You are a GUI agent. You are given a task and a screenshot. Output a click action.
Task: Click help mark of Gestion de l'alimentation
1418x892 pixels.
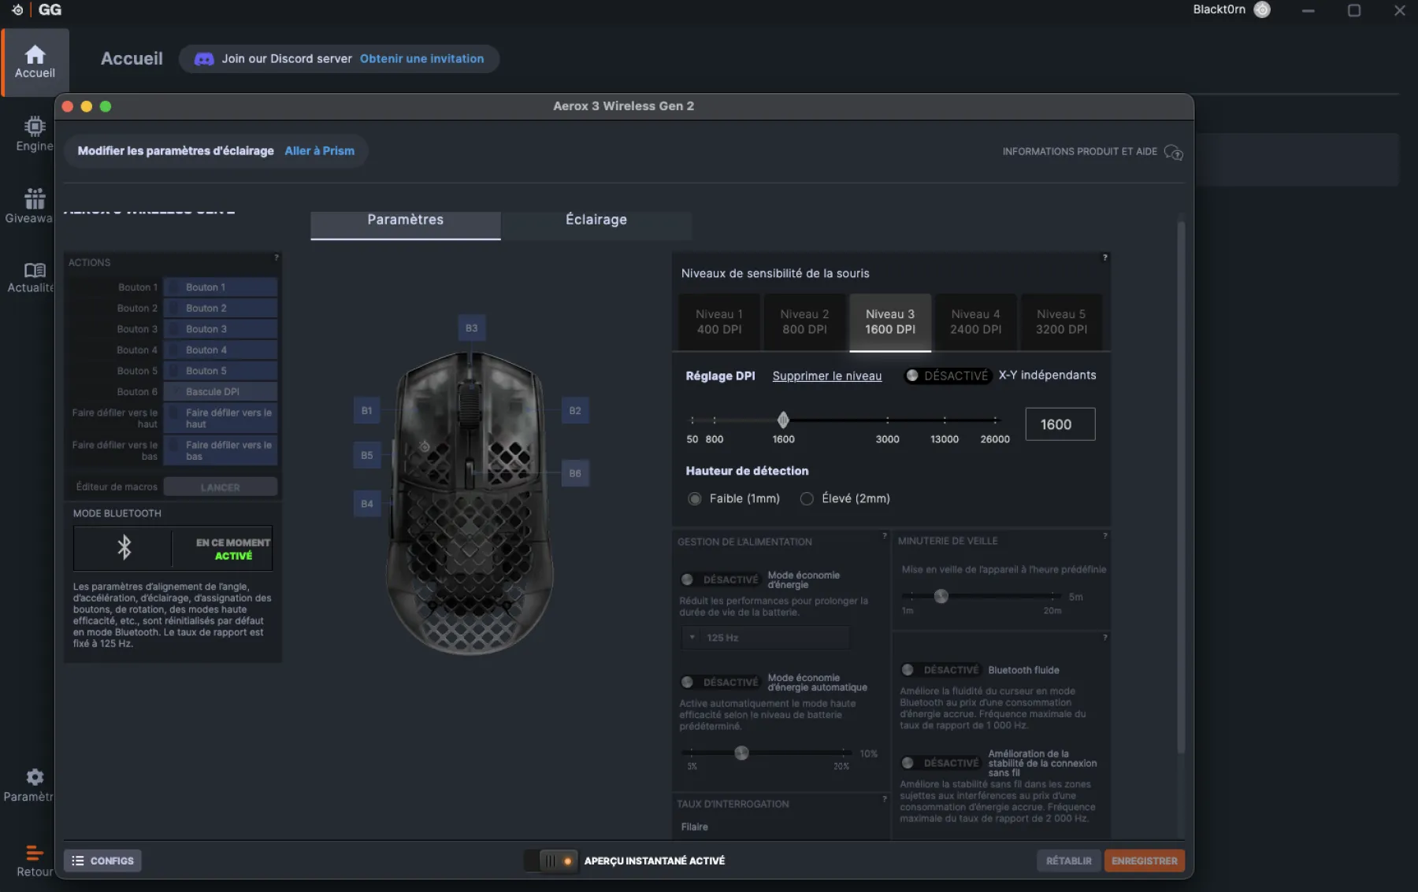884,536
